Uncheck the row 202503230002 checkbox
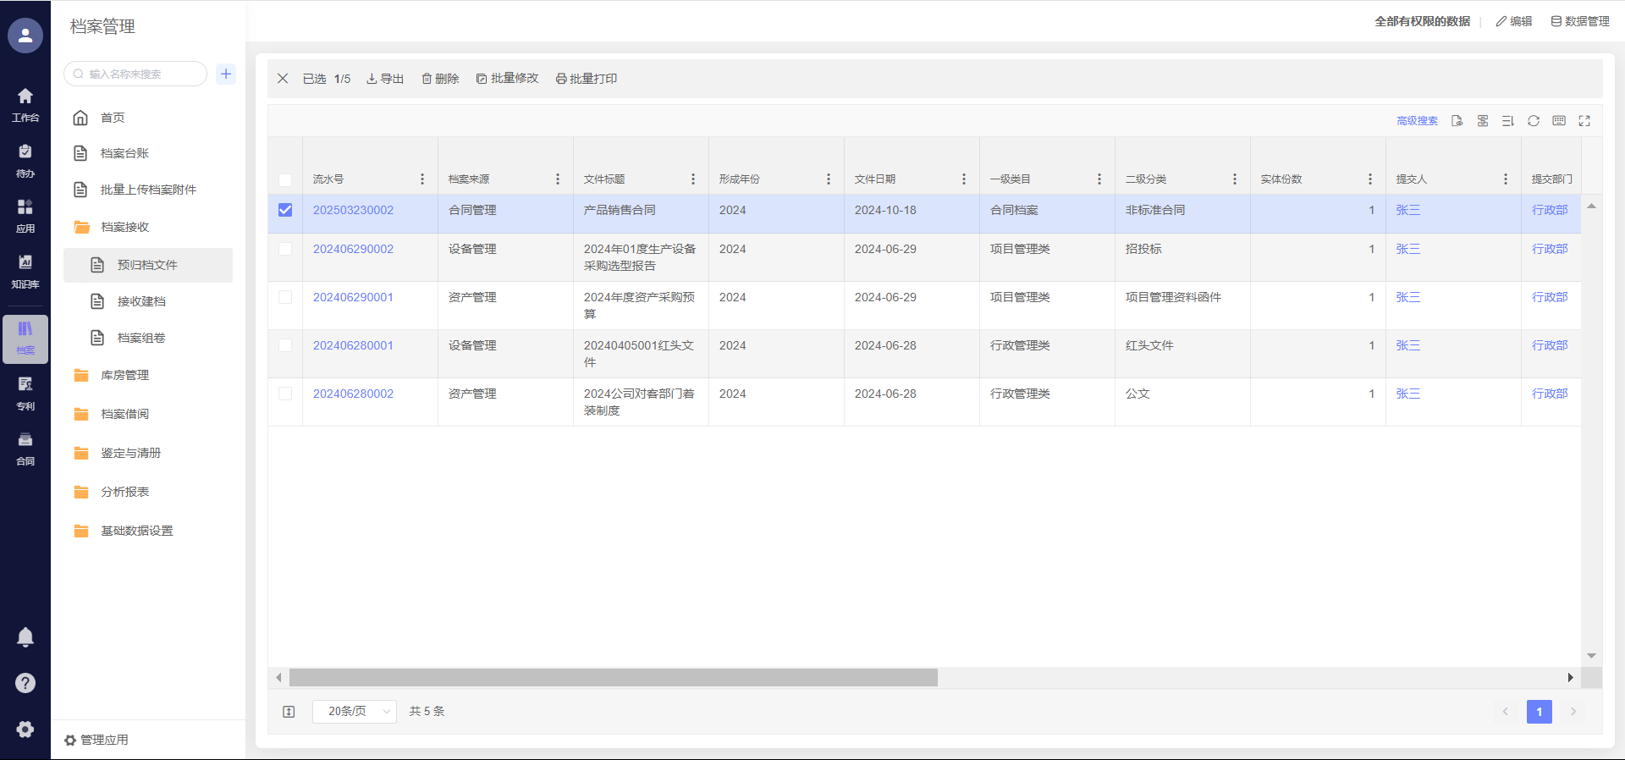This screenshot has height=760, width=1625. coord(285,210)
